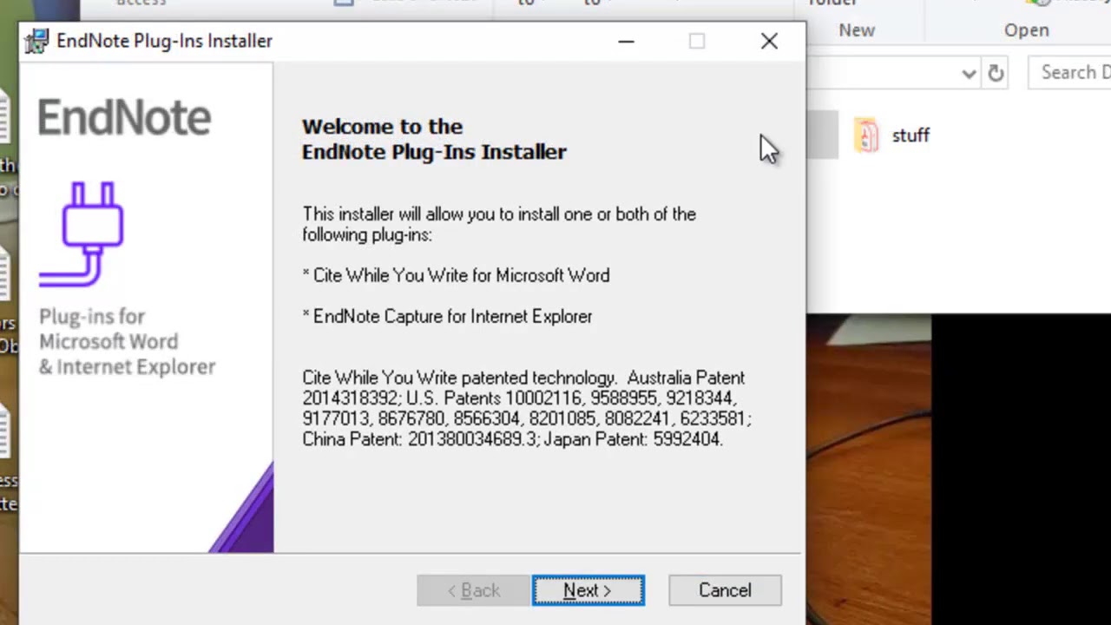Select the 'stuff' folder name in Explorer
1111x625 pixels.
click(x=910, y=135)
